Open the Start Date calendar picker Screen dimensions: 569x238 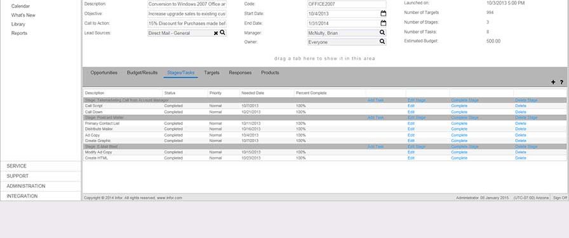click(x=383, y=13)
